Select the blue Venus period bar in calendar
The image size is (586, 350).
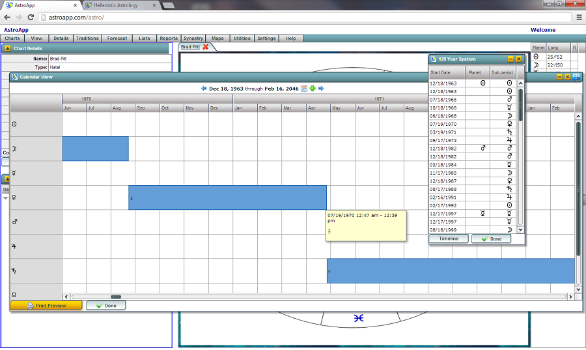point(227,197)
